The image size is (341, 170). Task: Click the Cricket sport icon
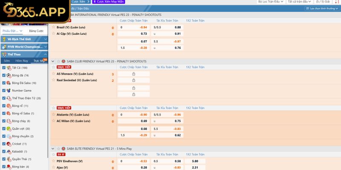pyautogui.click(x=9, y=144)
